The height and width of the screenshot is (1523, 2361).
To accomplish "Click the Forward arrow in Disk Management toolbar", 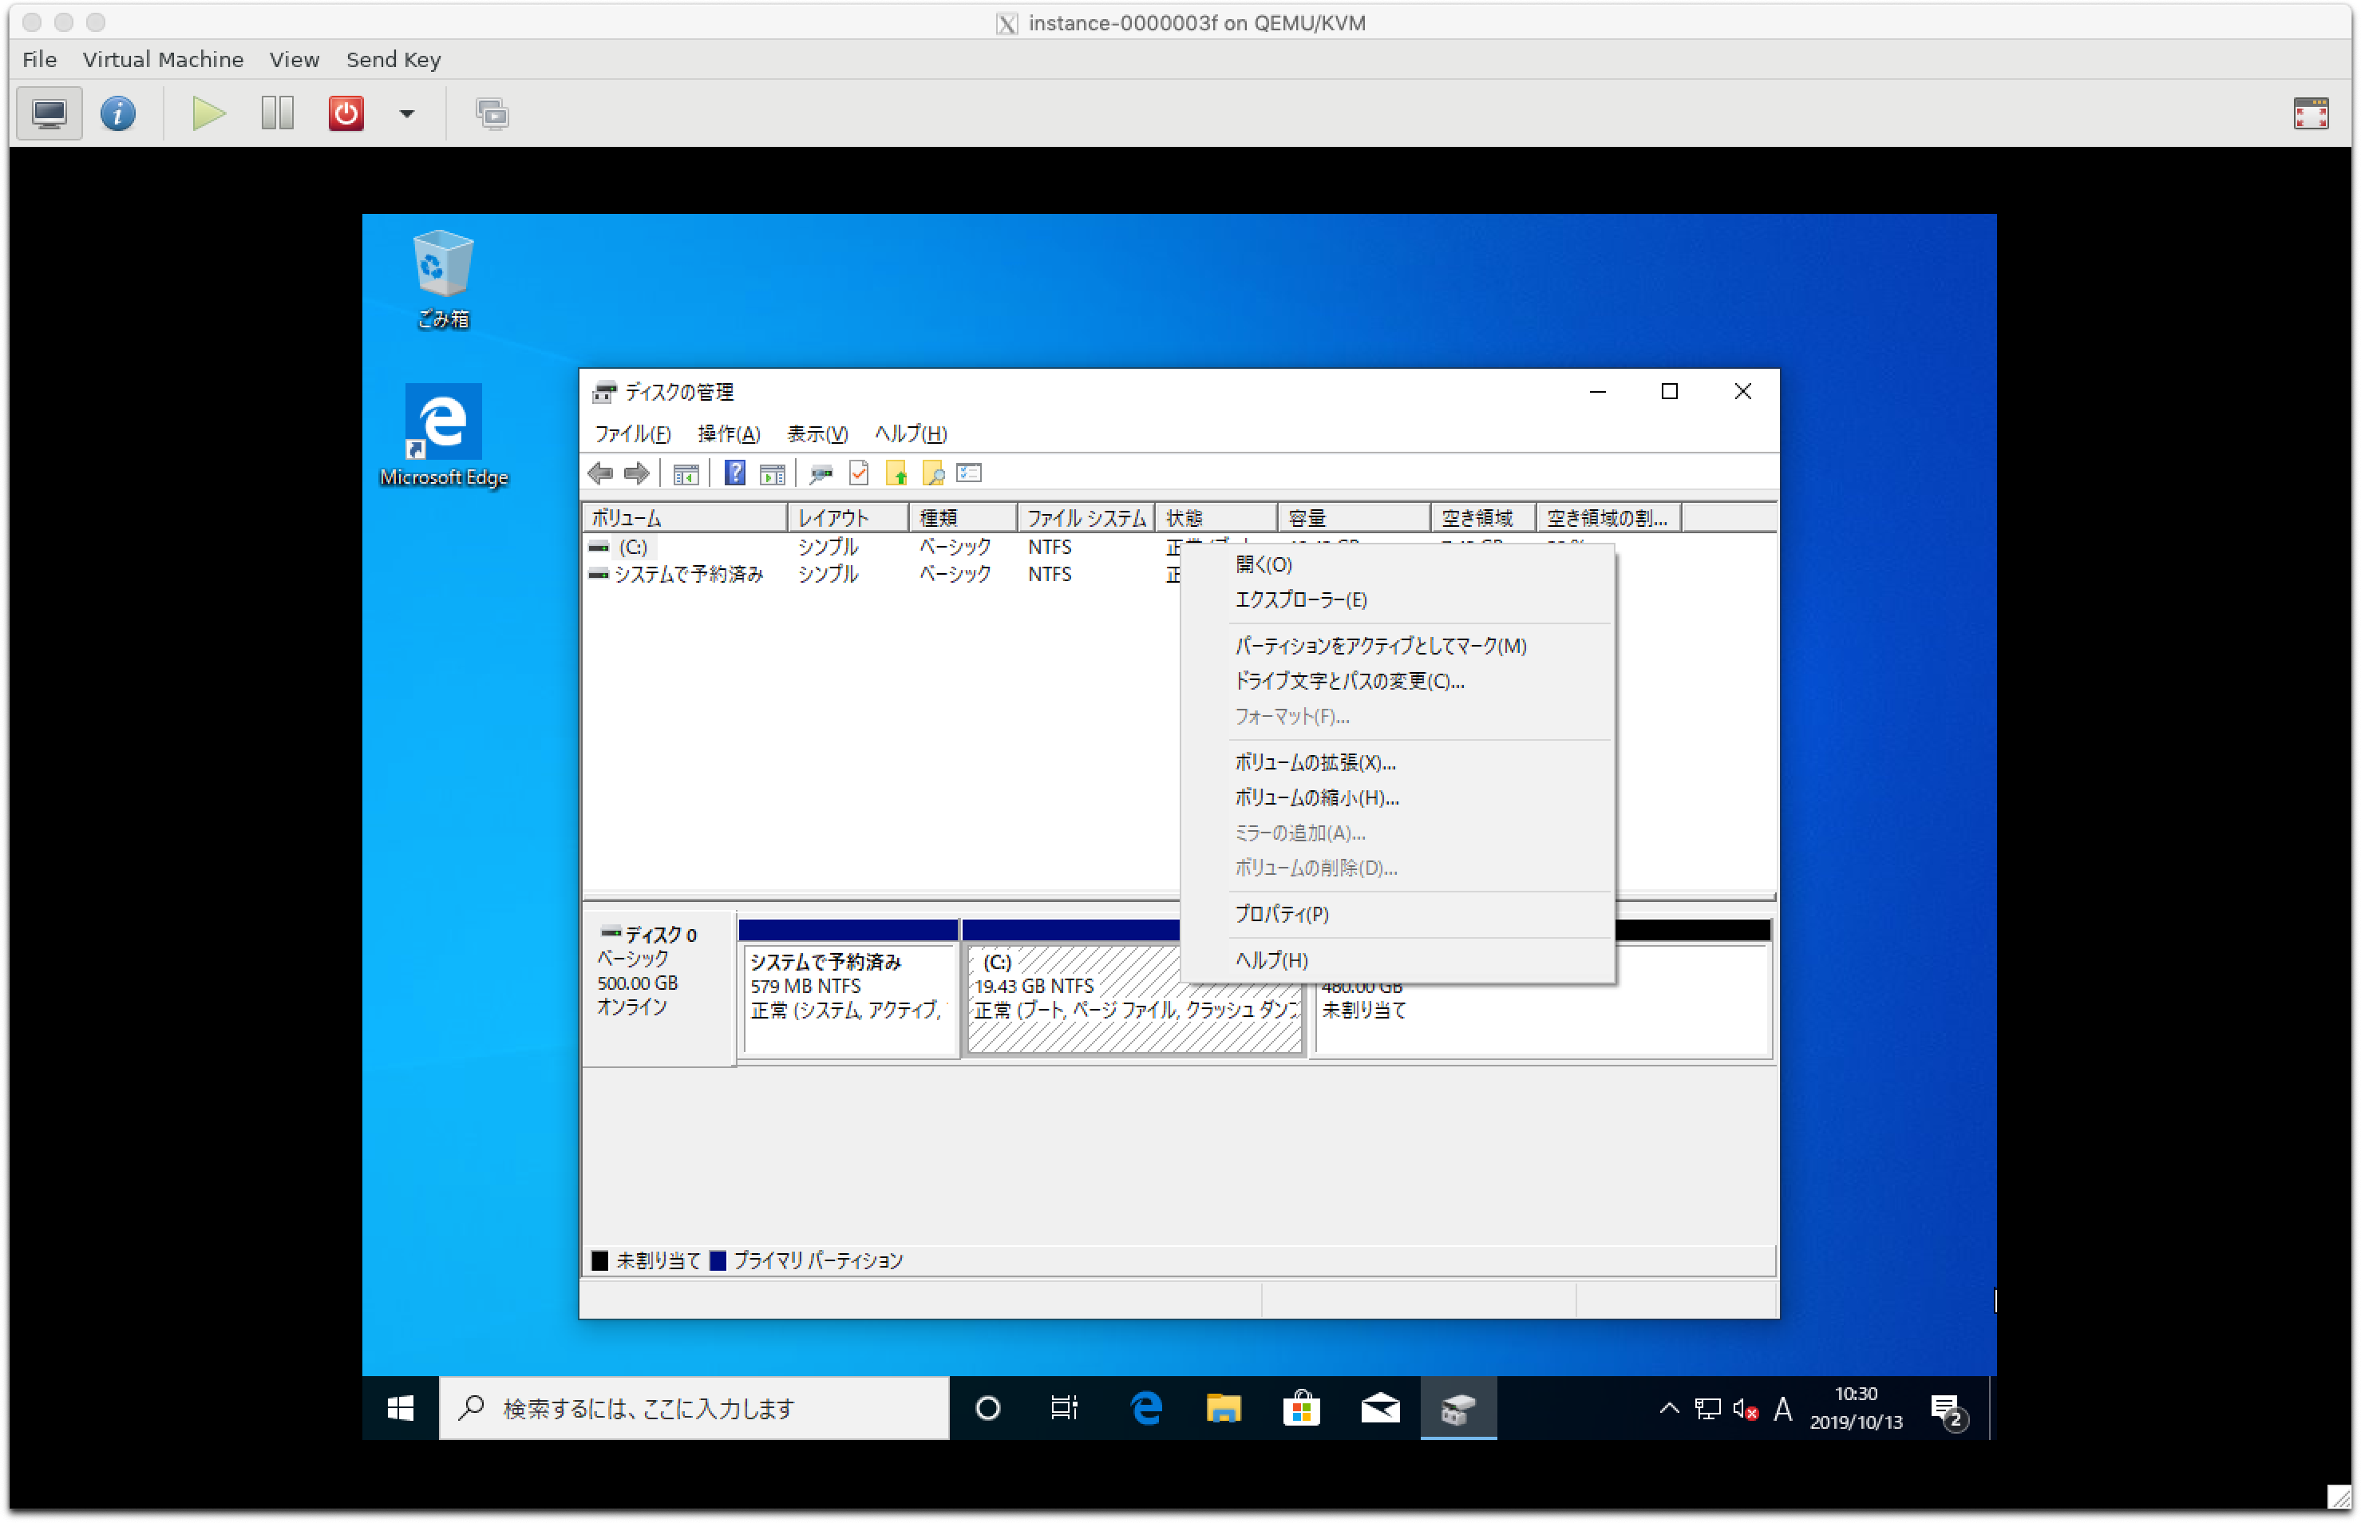I will pyautogui.click(x=637, y=473).
